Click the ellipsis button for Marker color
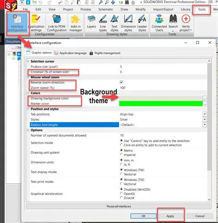This screenshot has width=218, height=223. (205, 104)
